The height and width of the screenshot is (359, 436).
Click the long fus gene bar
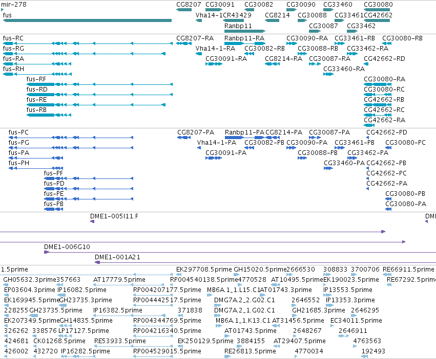87,20
